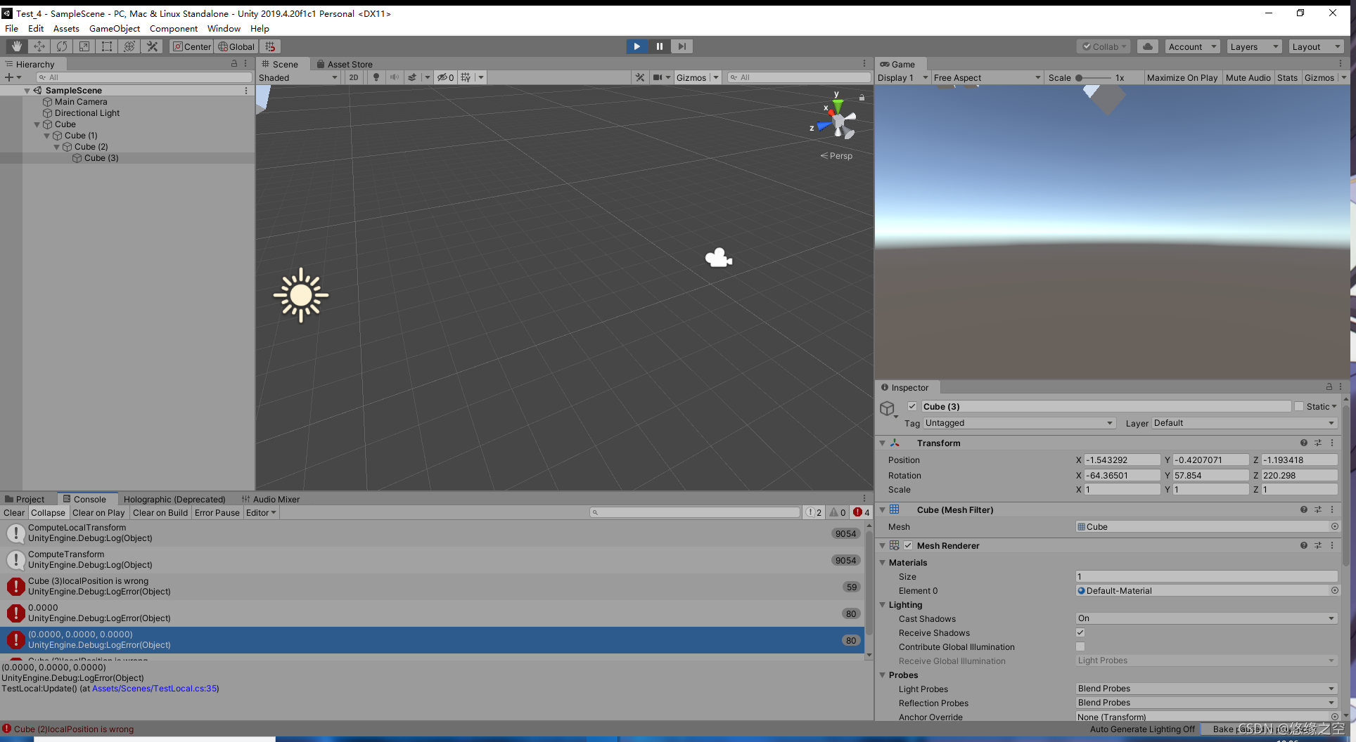Toggle scene audio with the speaker icon

(395, 77)
